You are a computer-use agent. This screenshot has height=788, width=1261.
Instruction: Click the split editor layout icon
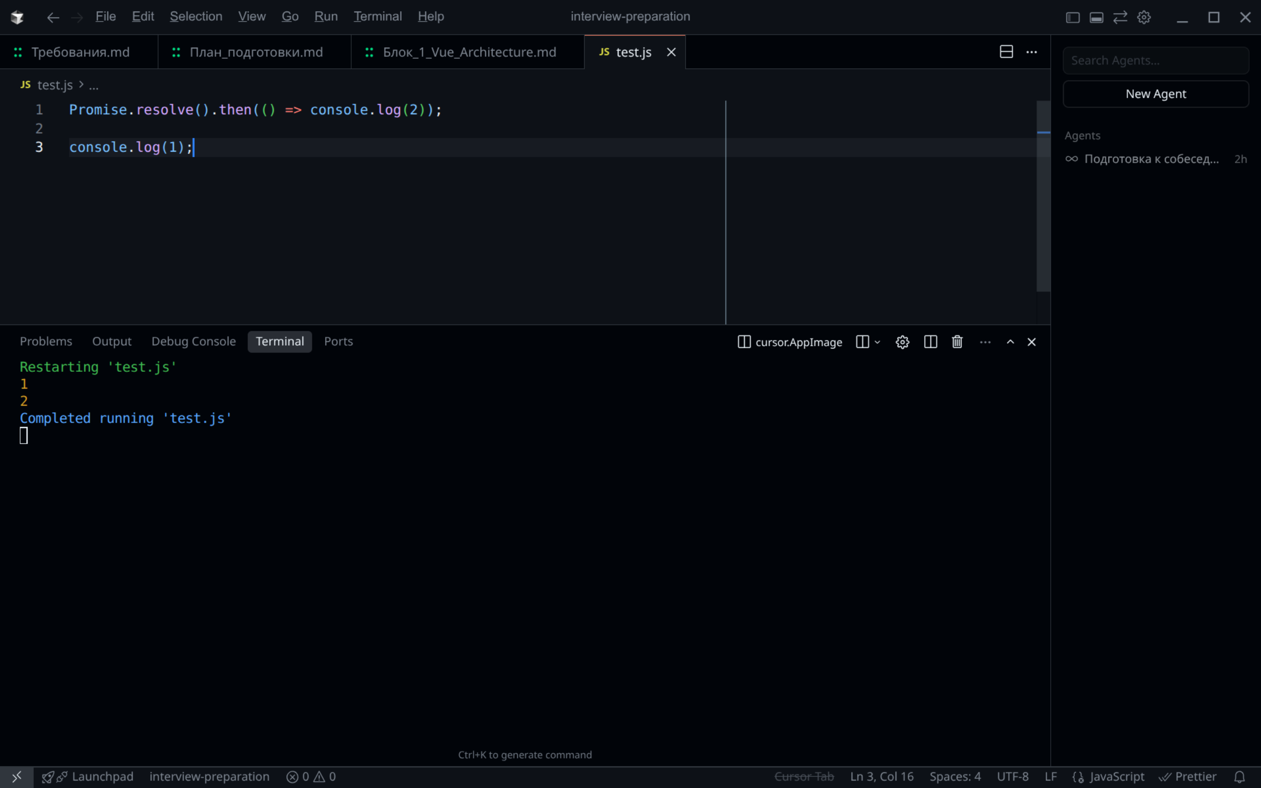click(x=1006, y=52)
